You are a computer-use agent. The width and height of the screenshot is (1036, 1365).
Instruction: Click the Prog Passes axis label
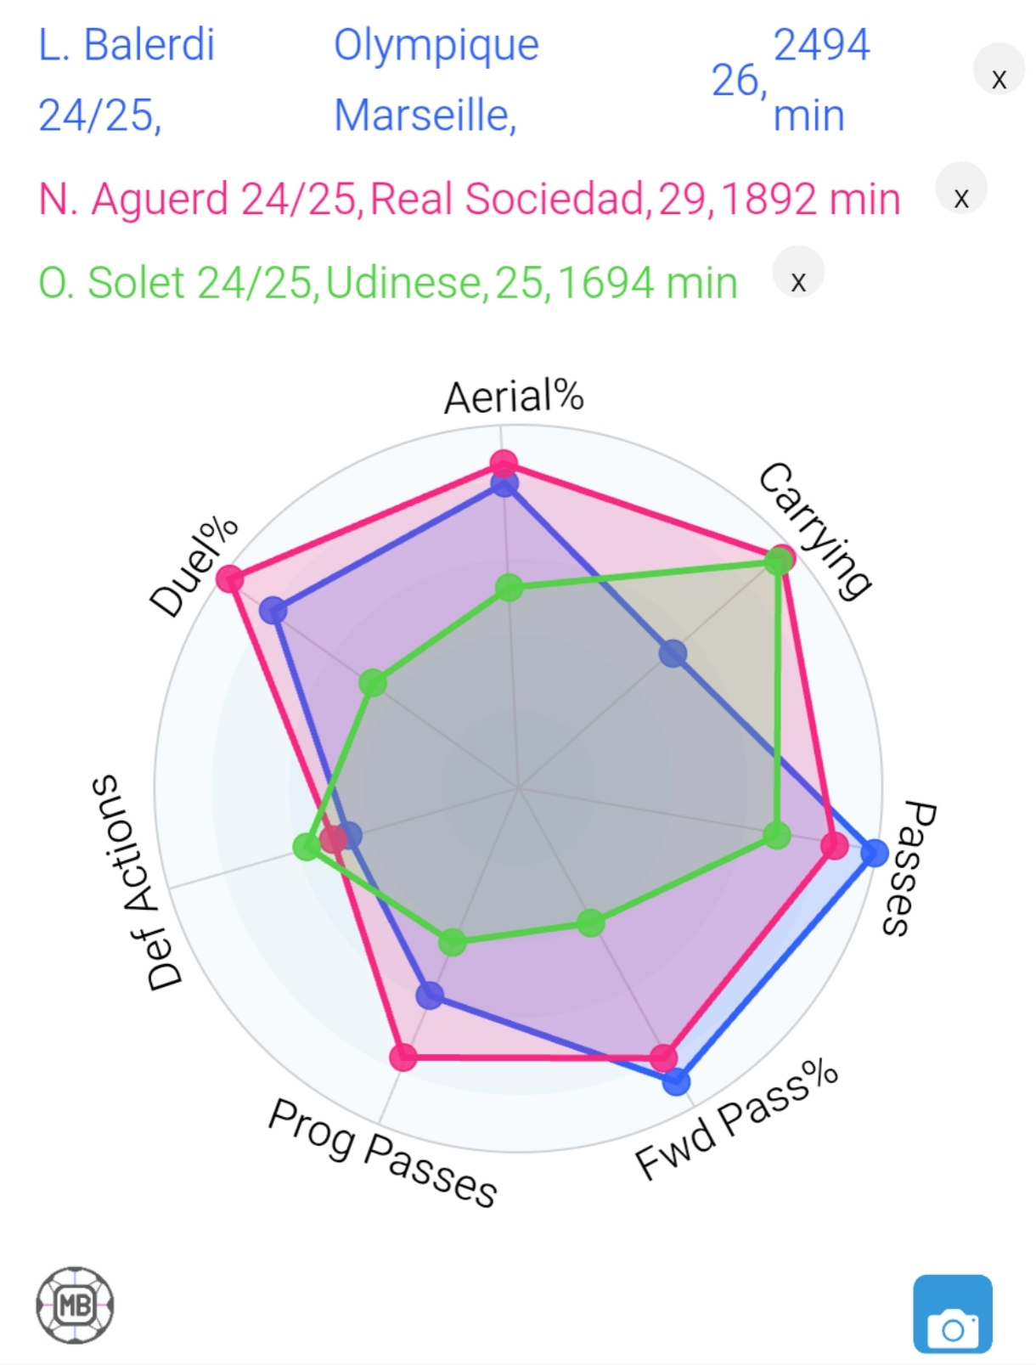[x=382, y=1153]
